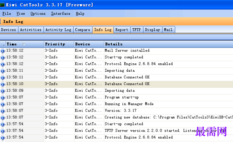The image size is (233, 142).
Task: Switch to the Mail tab
Action: click(x=168, y=29)
